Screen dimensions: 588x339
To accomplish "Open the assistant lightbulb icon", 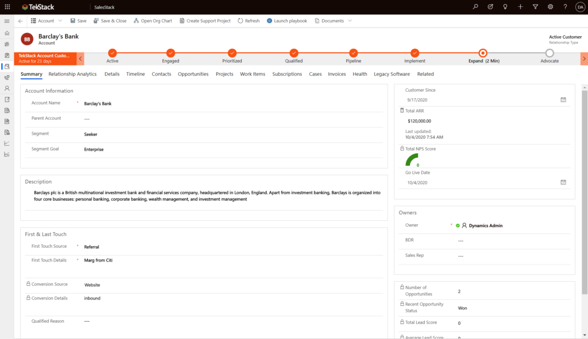I will tap(505, 7).
